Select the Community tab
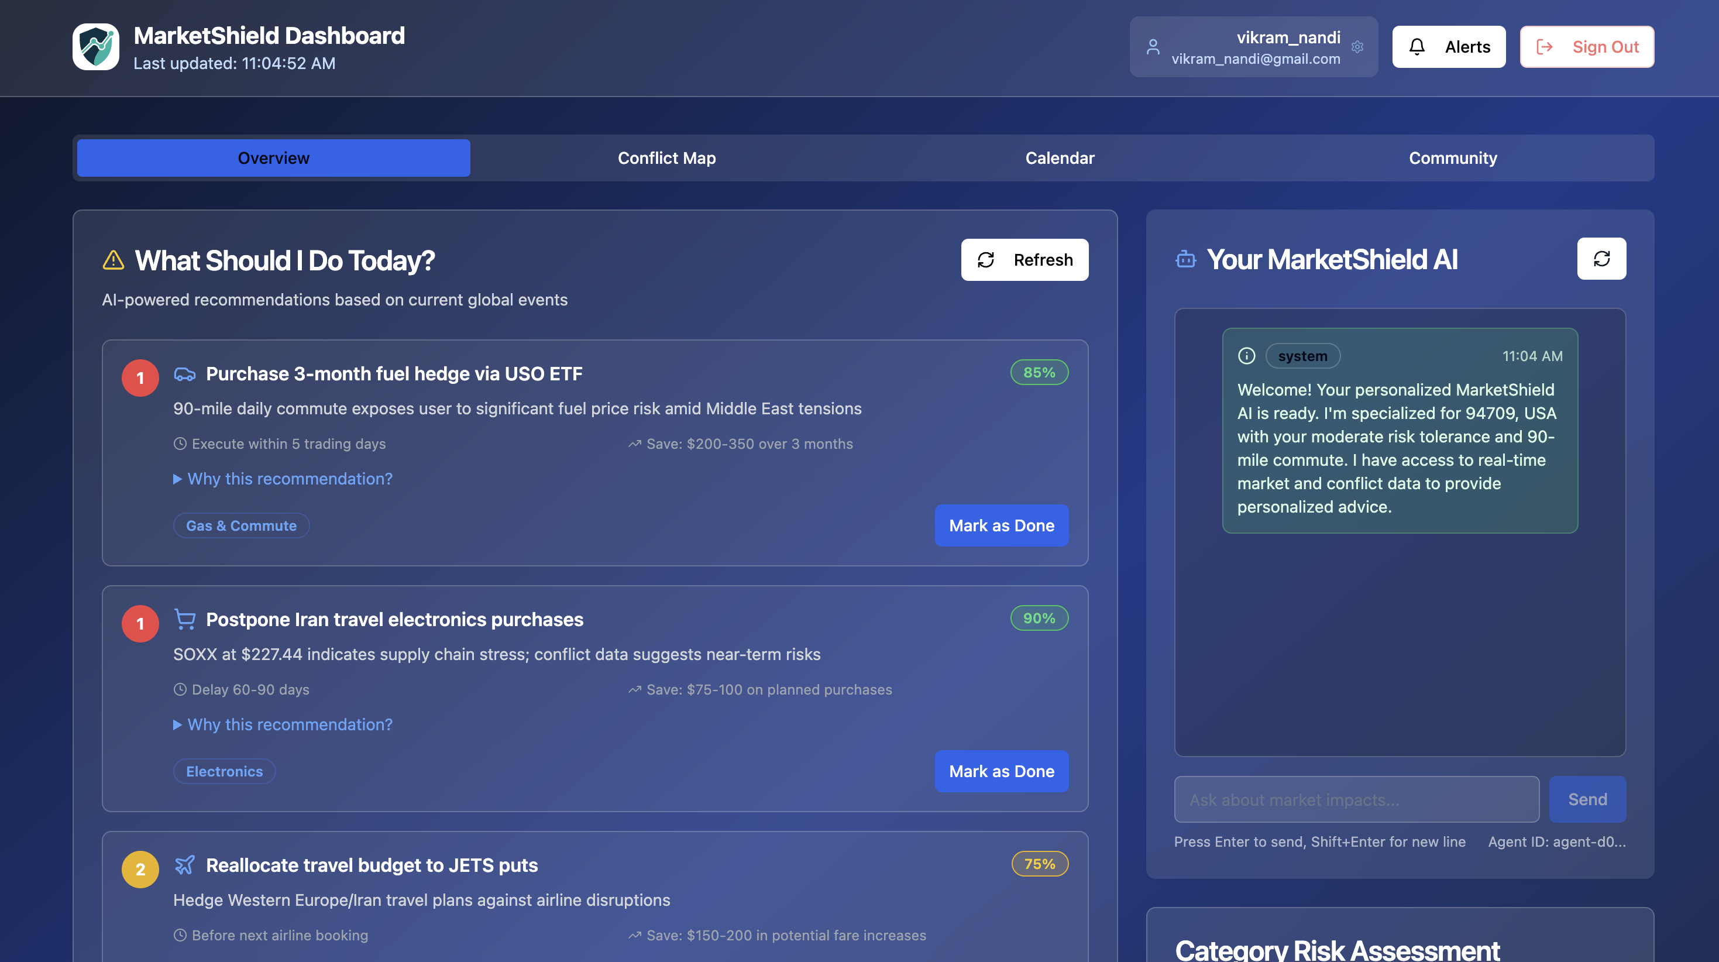The width and height of the screenshot is (1719, 962). (1452, 158)
